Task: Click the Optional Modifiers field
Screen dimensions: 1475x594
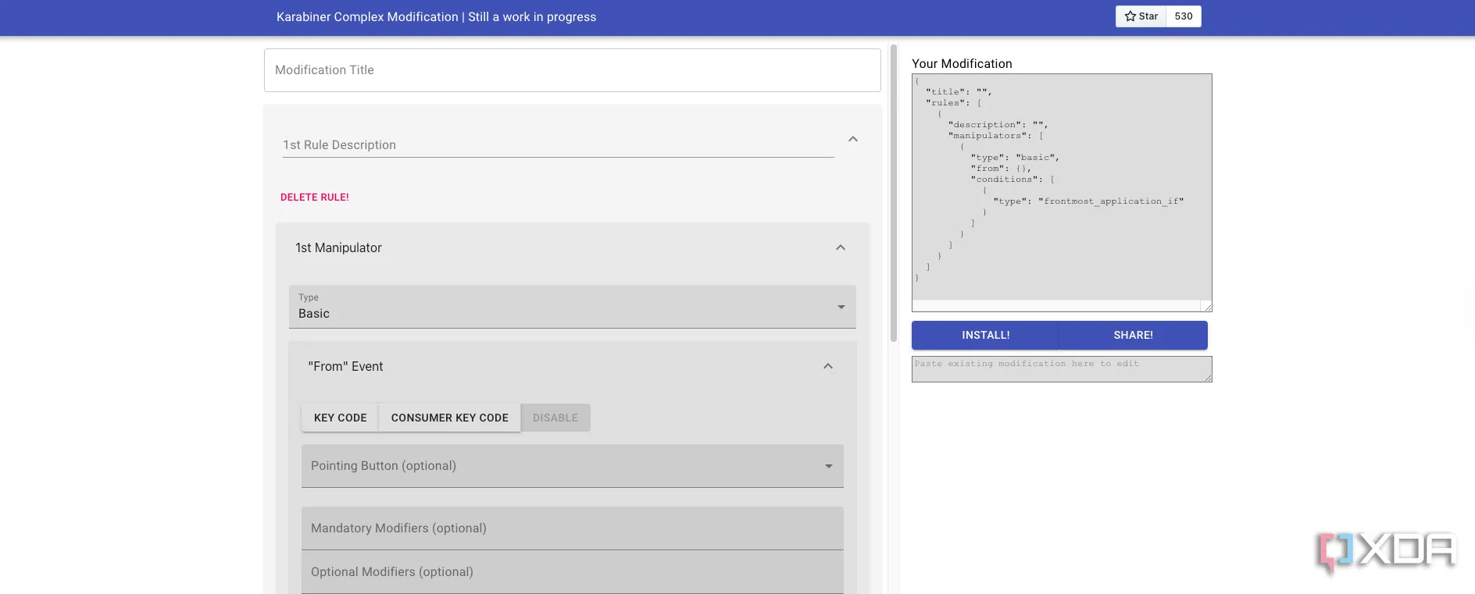Action: click(572, 572)
